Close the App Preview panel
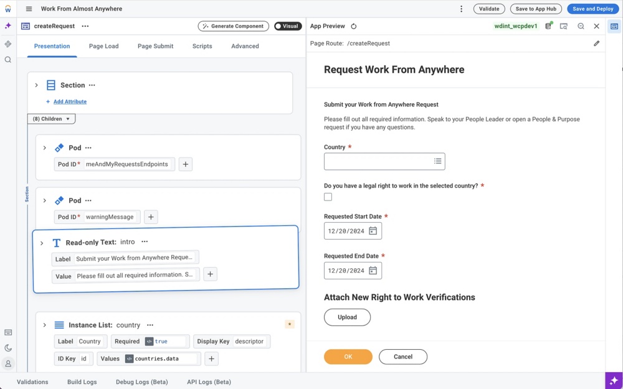Image resolution: width=623 pixels, height=389 pixels. 596,26
